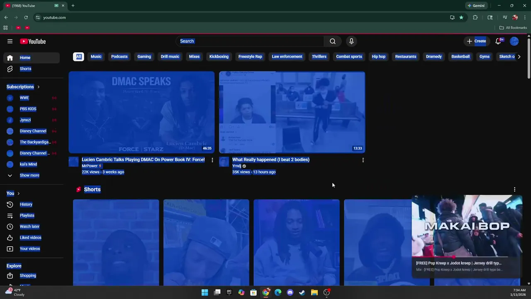Click the page vertical scrollbar
Screen dimensions: 531x299
(x=529, y=58)
